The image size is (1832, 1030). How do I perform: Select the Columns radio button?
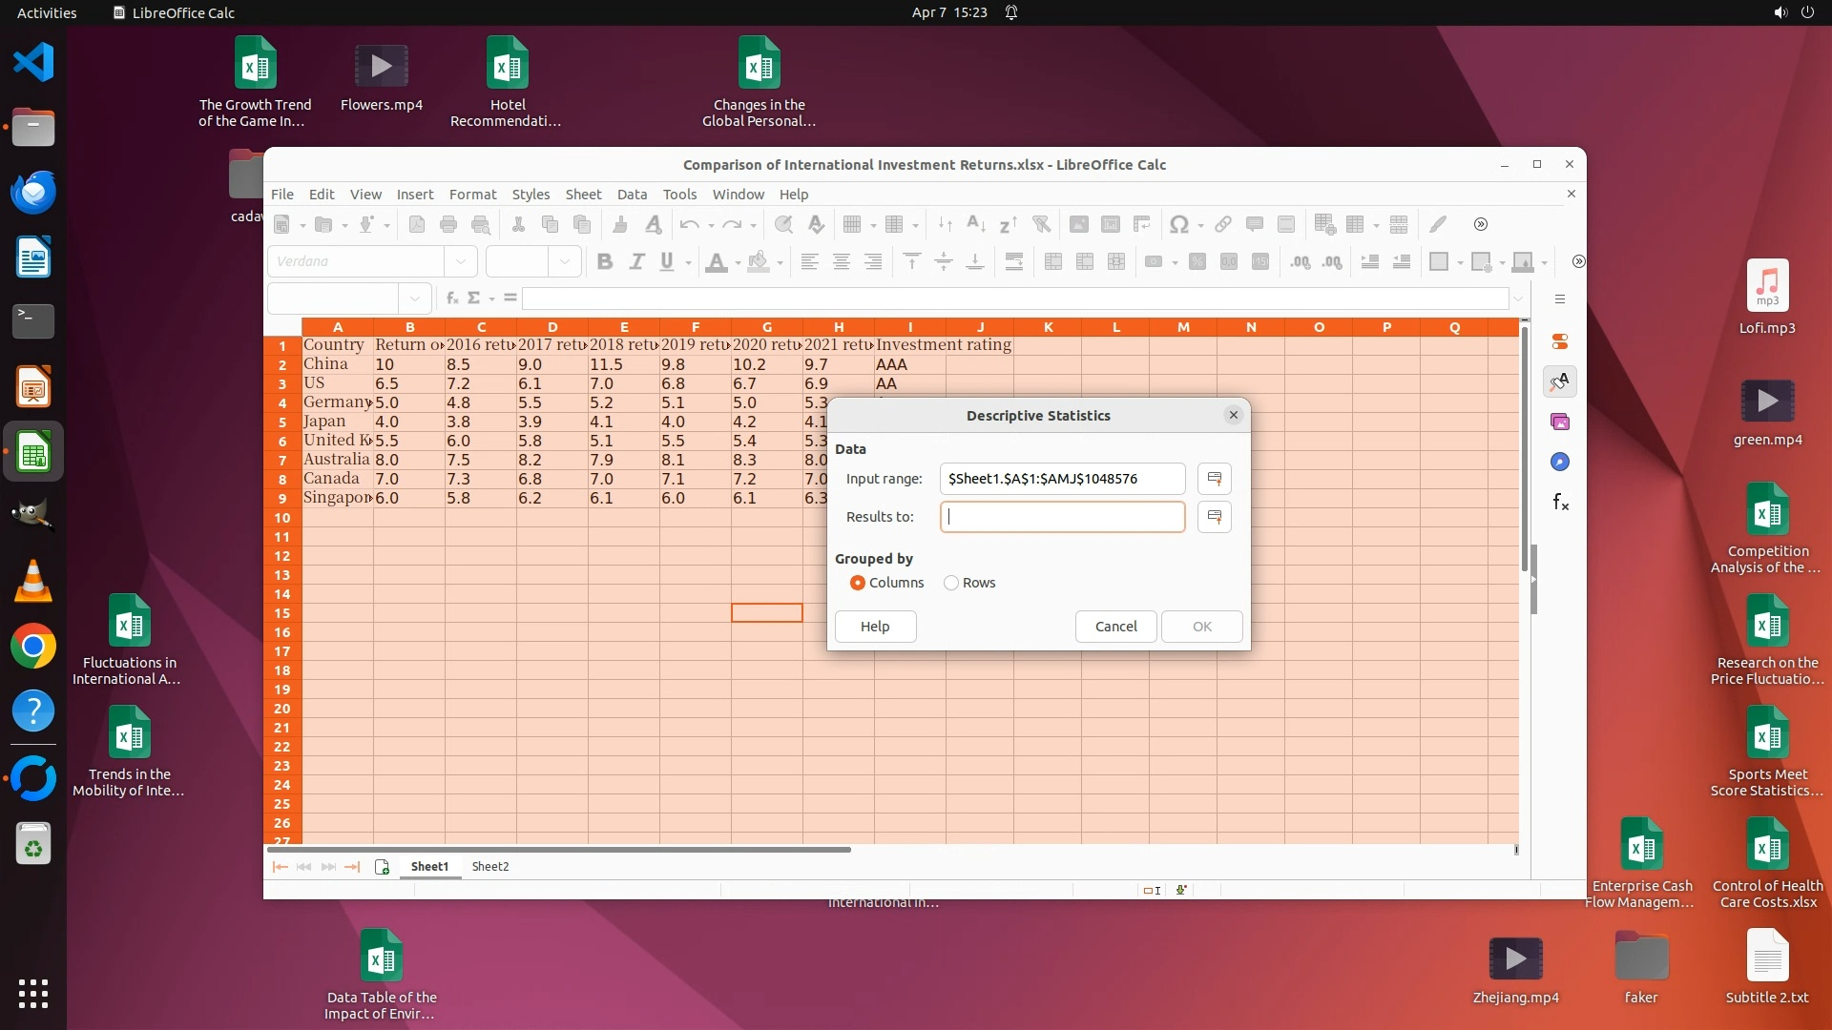coord(857,583)
